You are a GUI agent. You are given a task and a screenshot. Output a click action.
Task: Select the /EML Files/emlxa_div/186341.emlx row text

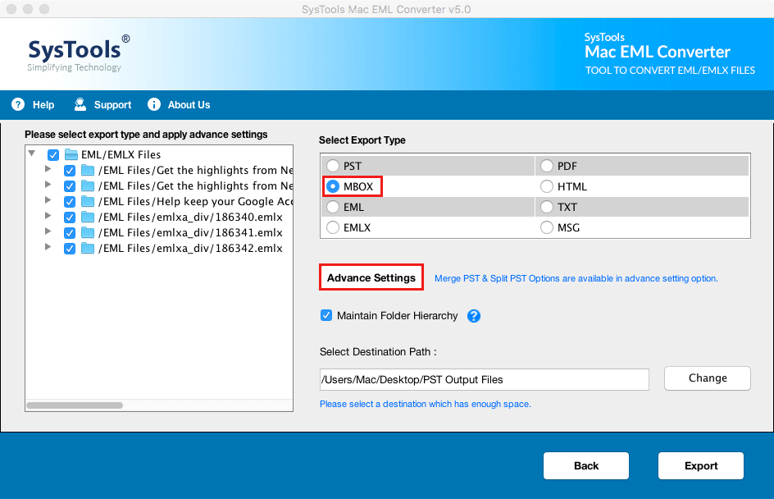190,233
